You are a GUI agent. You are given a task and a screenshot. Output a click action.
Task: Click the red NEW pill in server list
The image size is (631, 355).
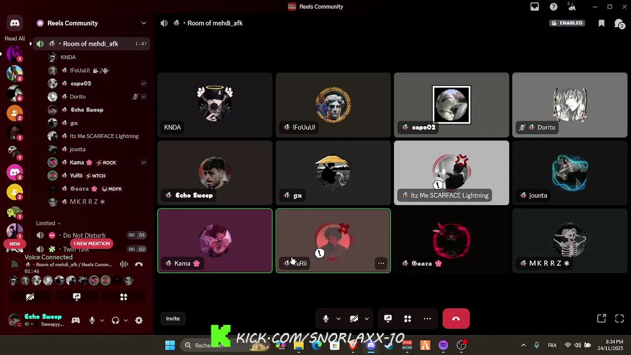click(x=15, y=244)
